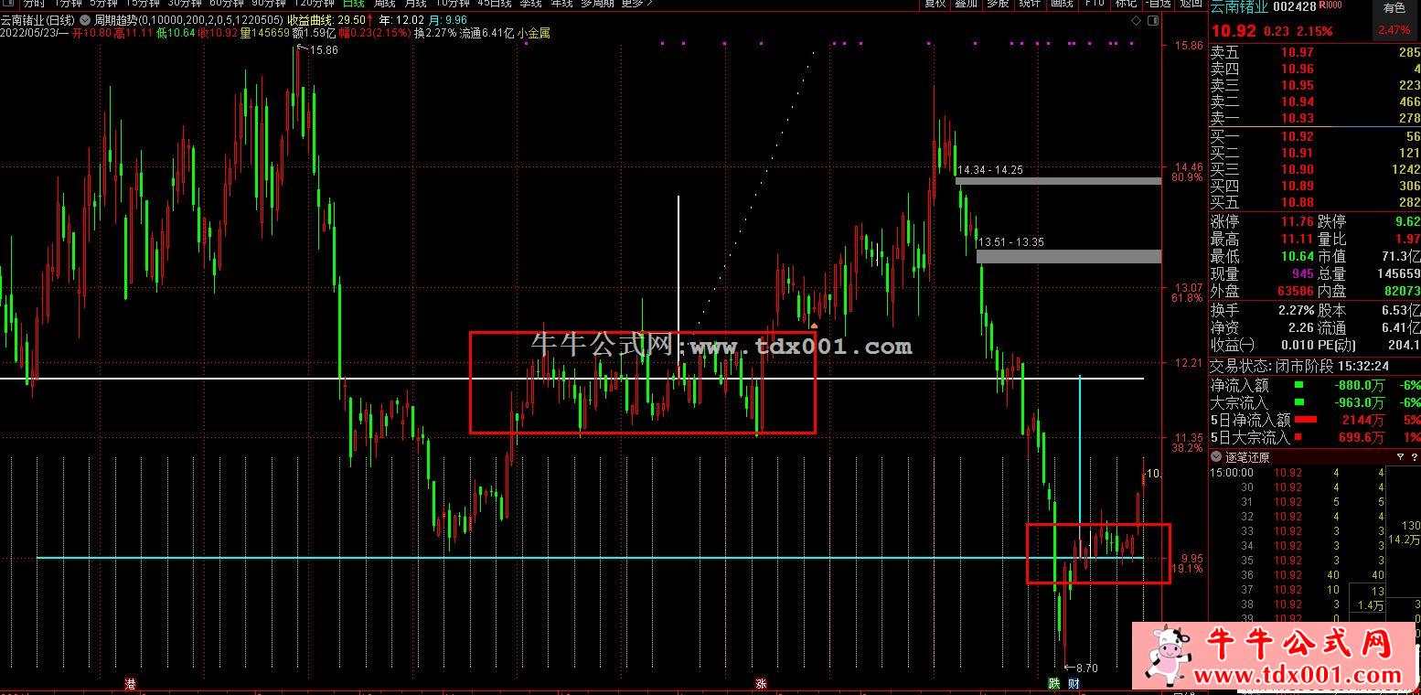Click the 港 marker at chart bottom
1421x695 pixels.
pyautogui.click(x=130, y=683)
